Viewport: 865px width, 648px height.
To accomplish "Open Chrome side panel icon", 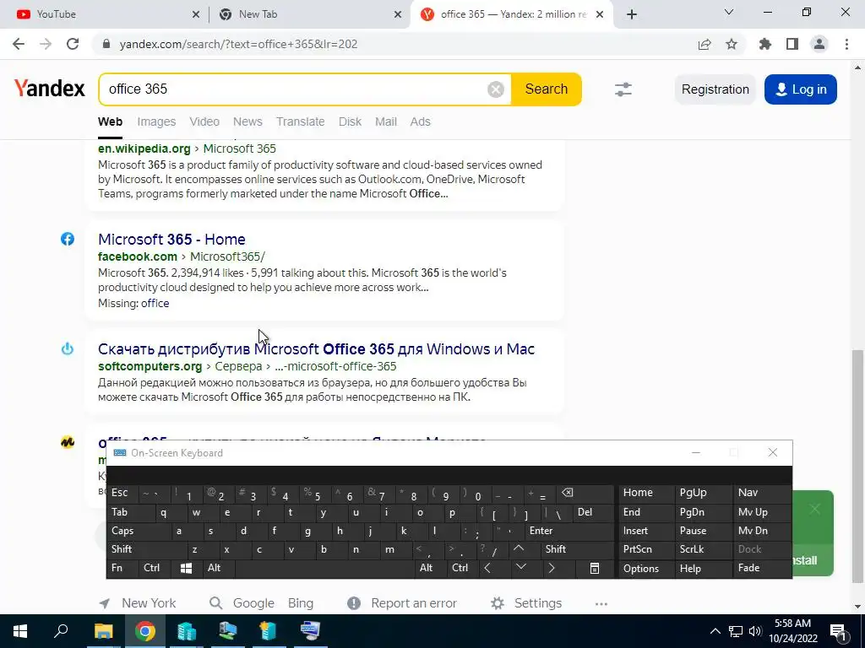I will 792,44.
